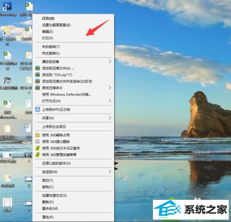The image size is (231, 222).
Task: Select the landscape image thumbnail labeled 1
Action: [x=28, y=154]
